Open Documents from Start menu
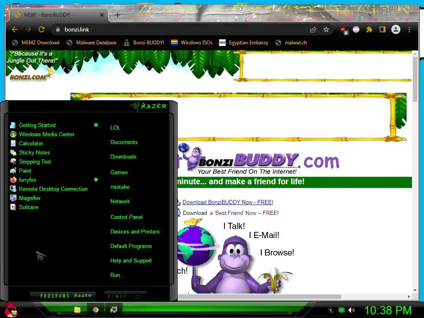The width and height of the screenshot is (424, 318). click(x=124, y=142)
